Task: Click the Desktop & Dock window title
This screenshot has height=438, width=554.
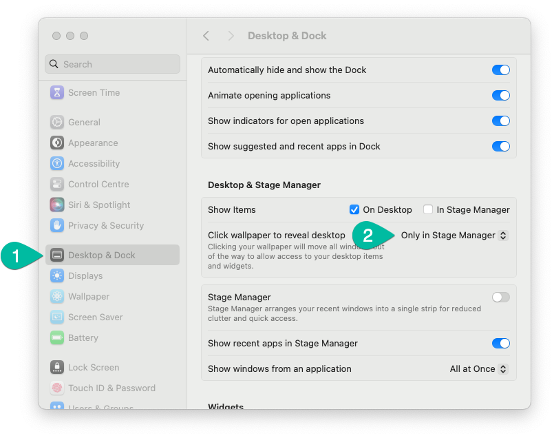Action: 287,36
